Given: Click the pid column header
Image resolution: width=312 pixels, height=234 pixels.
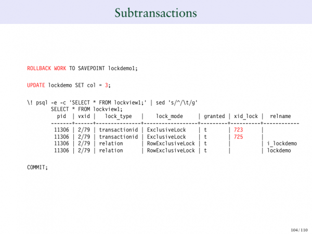Looking at the screenshot, I should coord(61,116).
